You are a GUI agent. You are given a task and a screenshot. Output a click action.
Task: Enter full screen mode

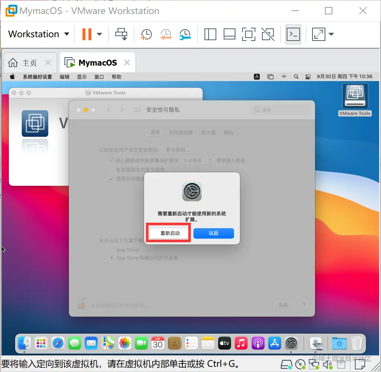(249, 34)
